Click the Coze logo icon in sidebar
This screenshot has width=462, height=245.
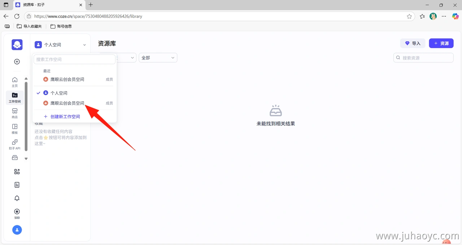point(17,45)
